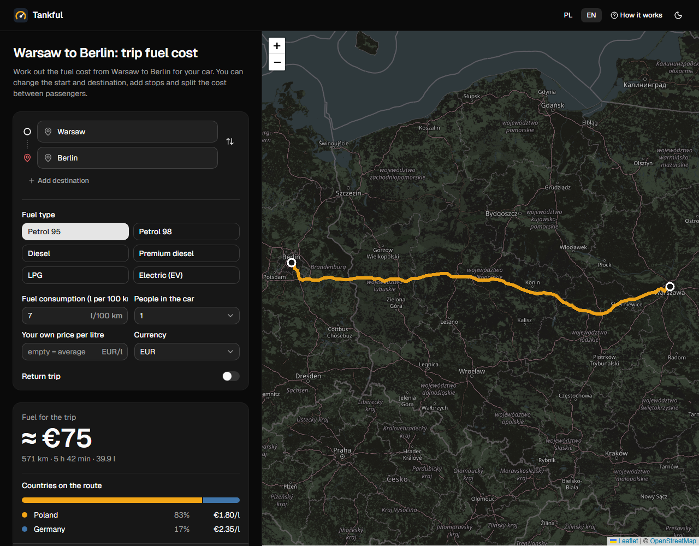Click the swap start and destination arrows
Viewport: 699px width, 546px height.
tap(230, 141)
